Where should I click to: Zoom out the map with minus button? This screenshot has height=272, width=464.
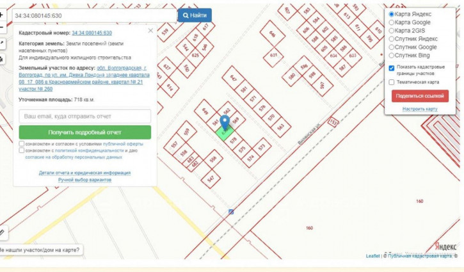(1, 28)
